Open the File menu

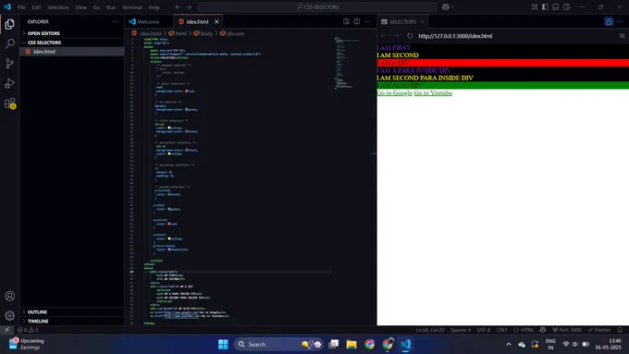pos(21,7)
